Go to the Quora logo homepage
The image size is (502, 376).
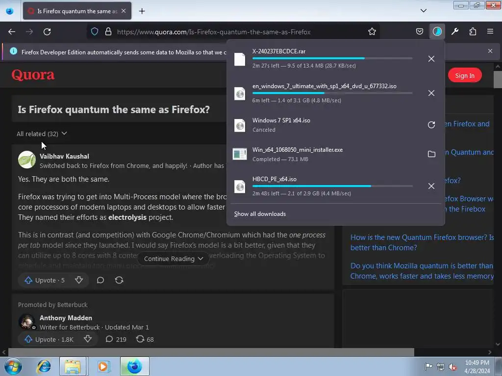(x=33, y=75)
